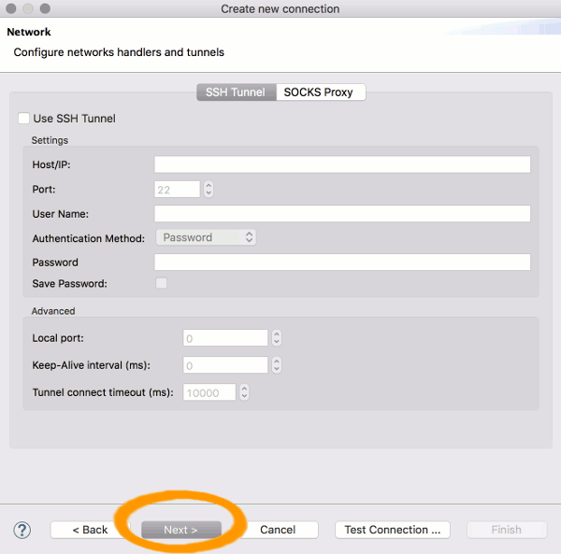Focus the Local port field
The height and width of the screenshot is (554, 561).
225,338
